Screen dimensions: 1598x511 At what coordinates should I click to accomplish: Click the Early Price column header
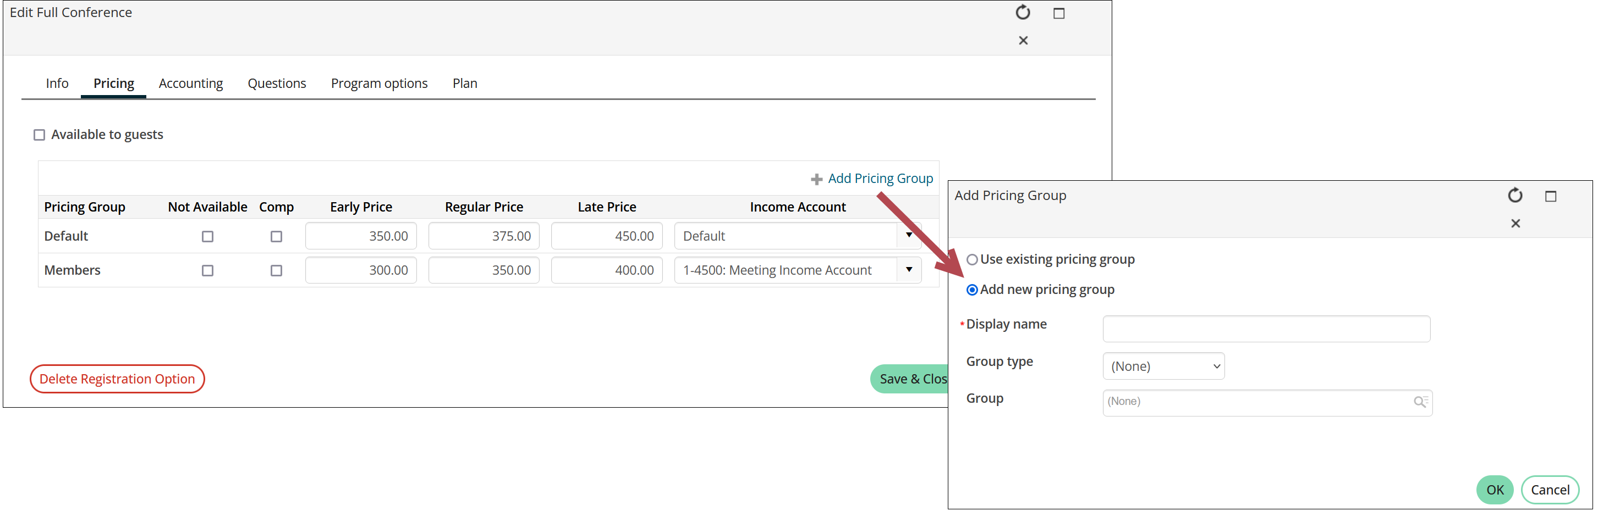(x=361, y=207)
